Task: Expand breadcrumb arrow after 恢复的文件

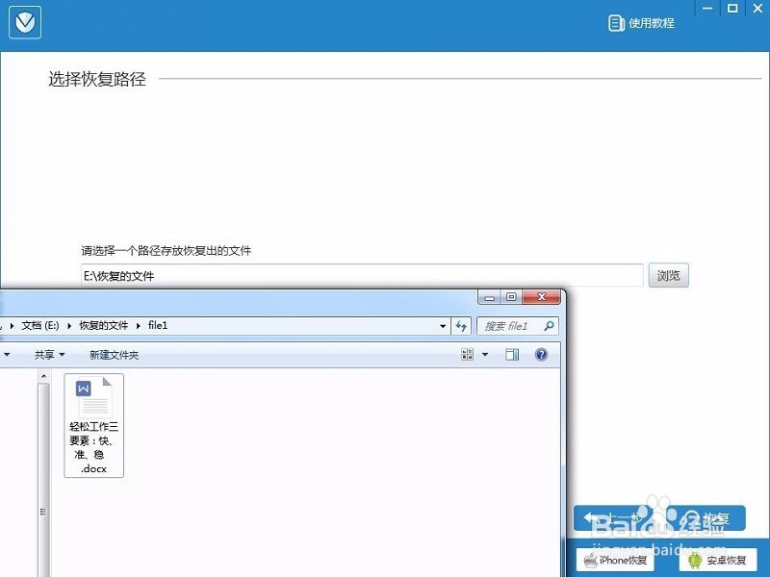Action: (138, 326)
